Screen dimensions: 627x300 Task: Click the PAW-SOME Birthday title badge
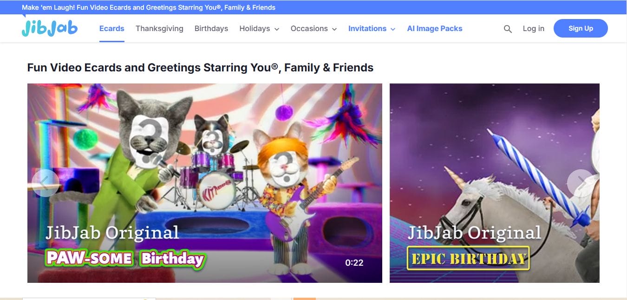[125, 258]
